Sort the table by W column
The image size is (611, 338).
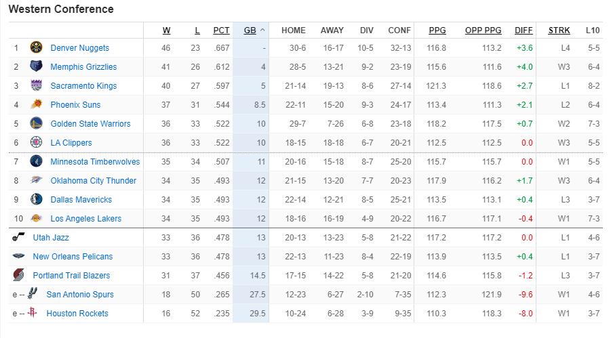coord(166,30)
